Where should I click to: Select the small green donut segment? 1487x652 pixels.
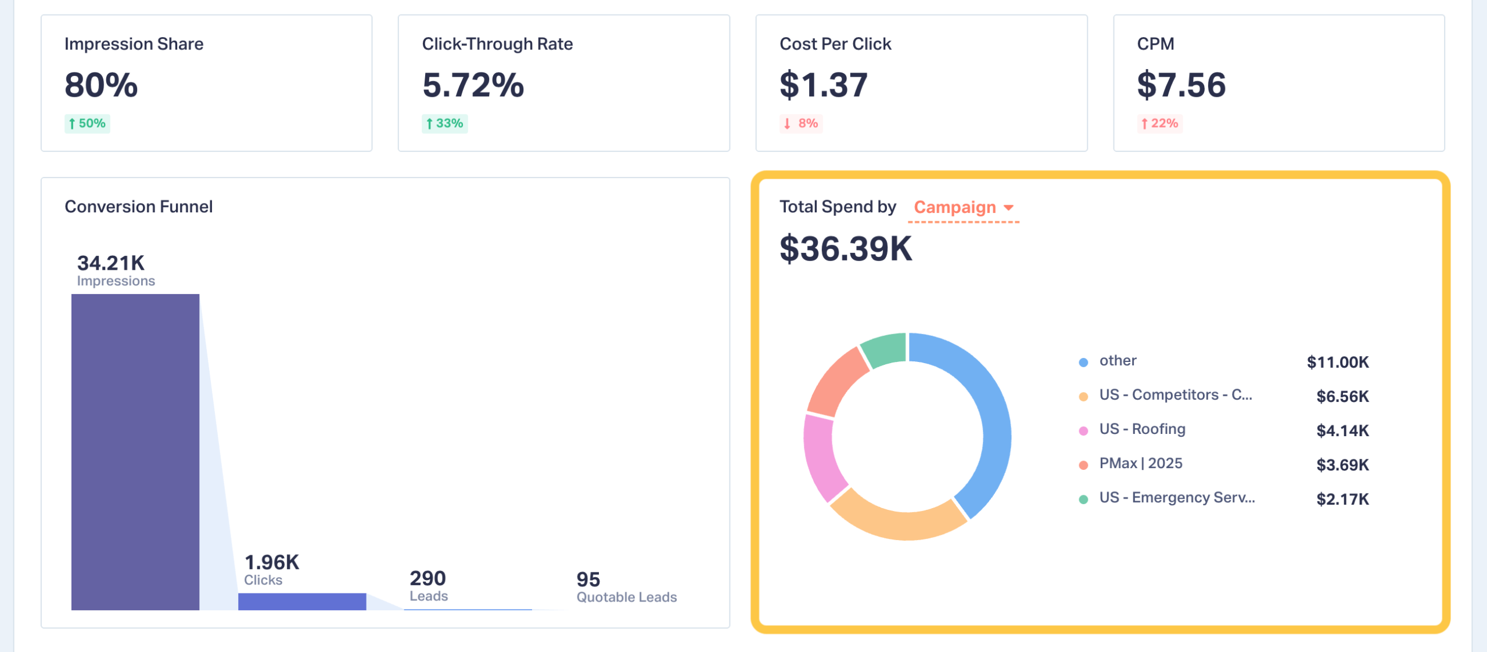click(885, 349)
